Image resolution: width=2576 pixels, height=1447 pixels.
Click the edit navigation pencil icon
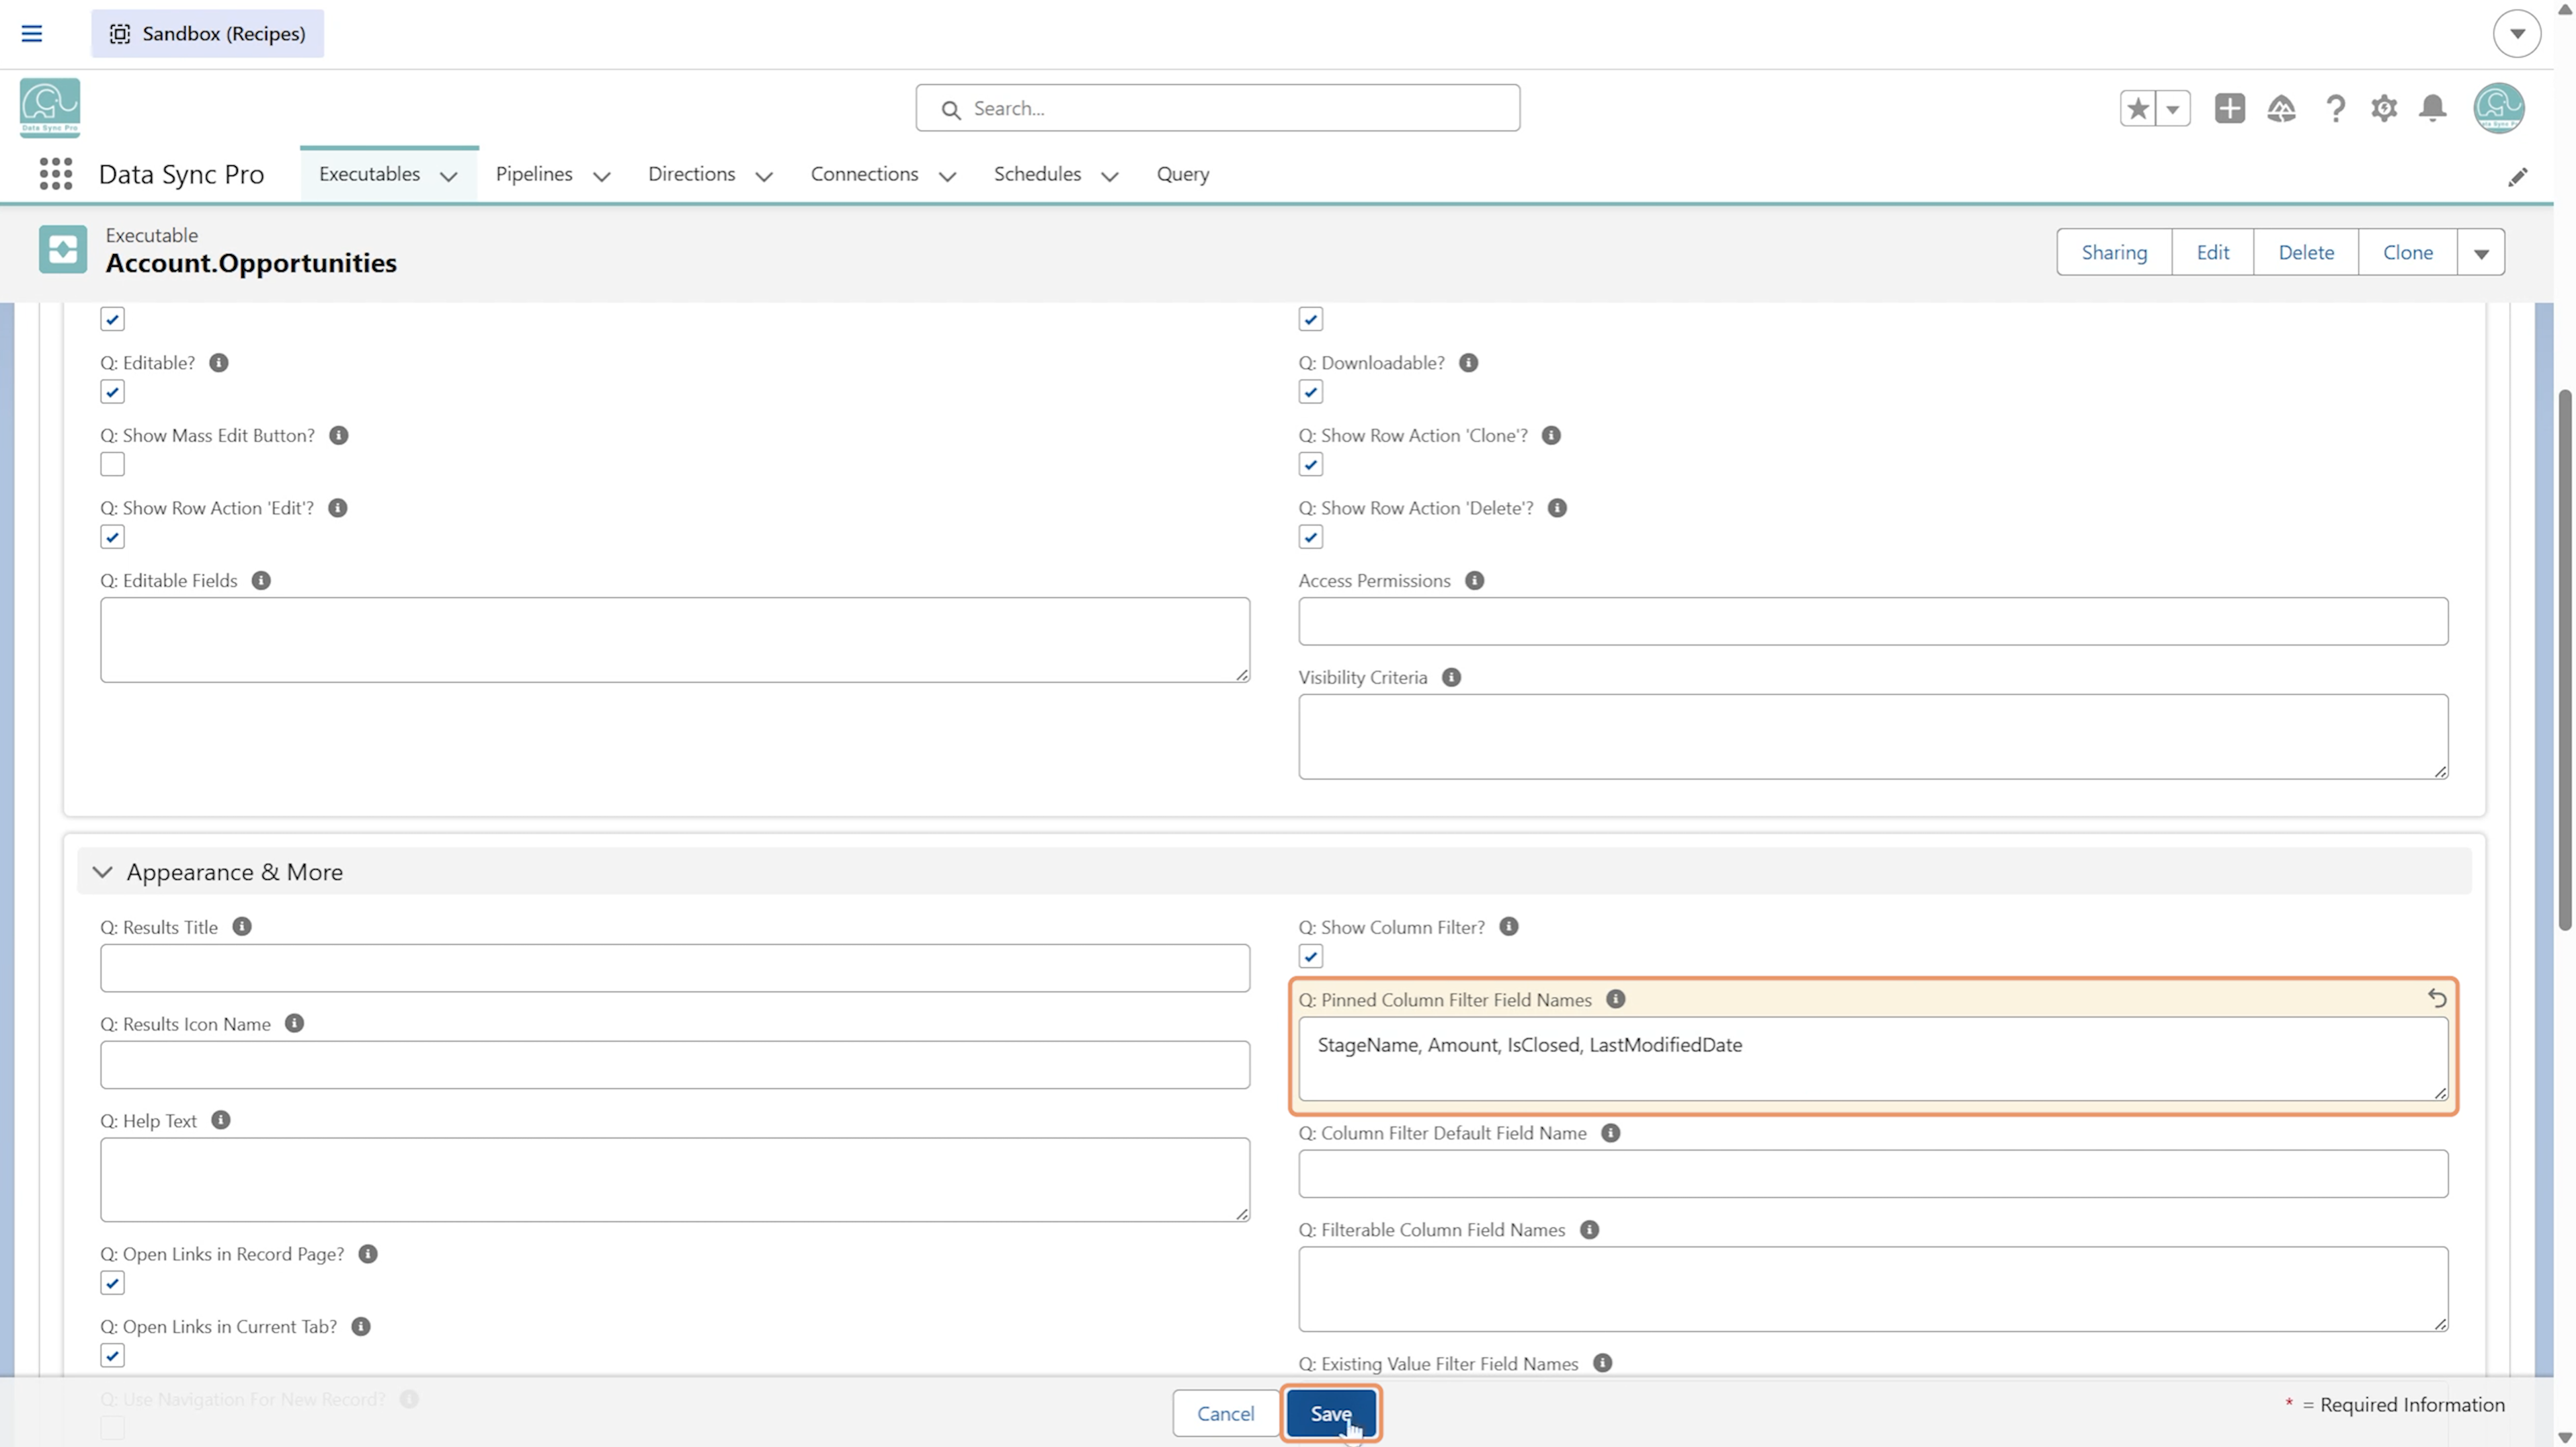click(x=2518, y=177)
